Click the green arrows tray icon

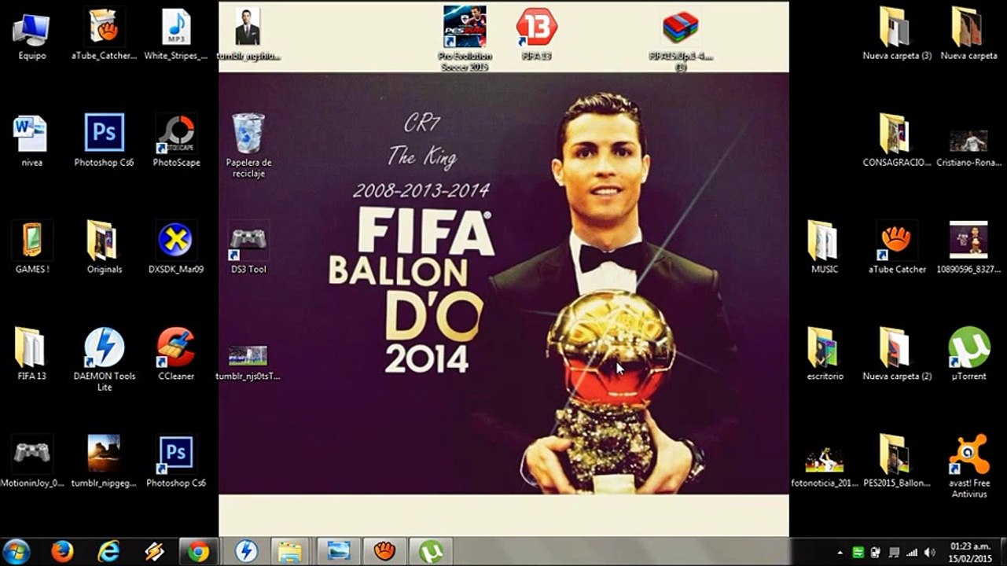coord(858,553)
